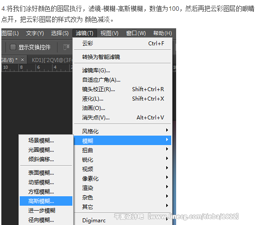Viewport: 257px width, 225px height.
Task: Choose 倾斜偏移...
Action: (46, 159)
